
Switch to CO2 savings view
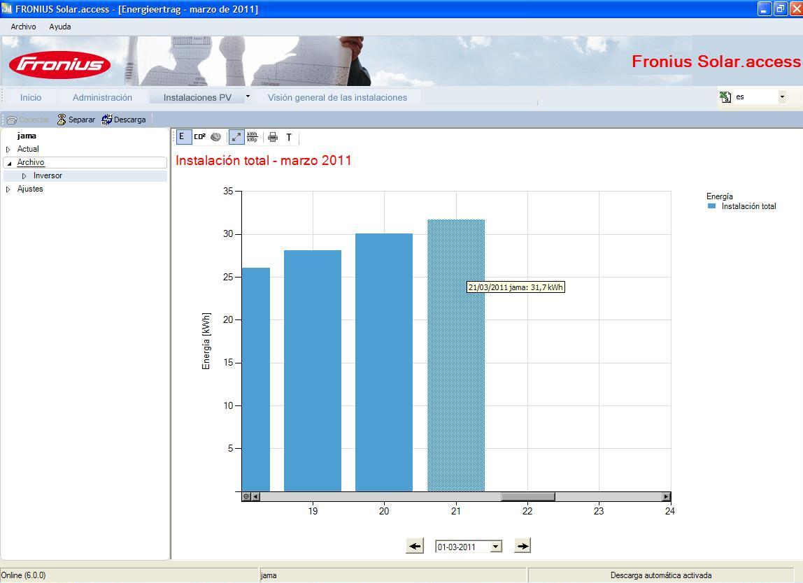pos(200,137)
